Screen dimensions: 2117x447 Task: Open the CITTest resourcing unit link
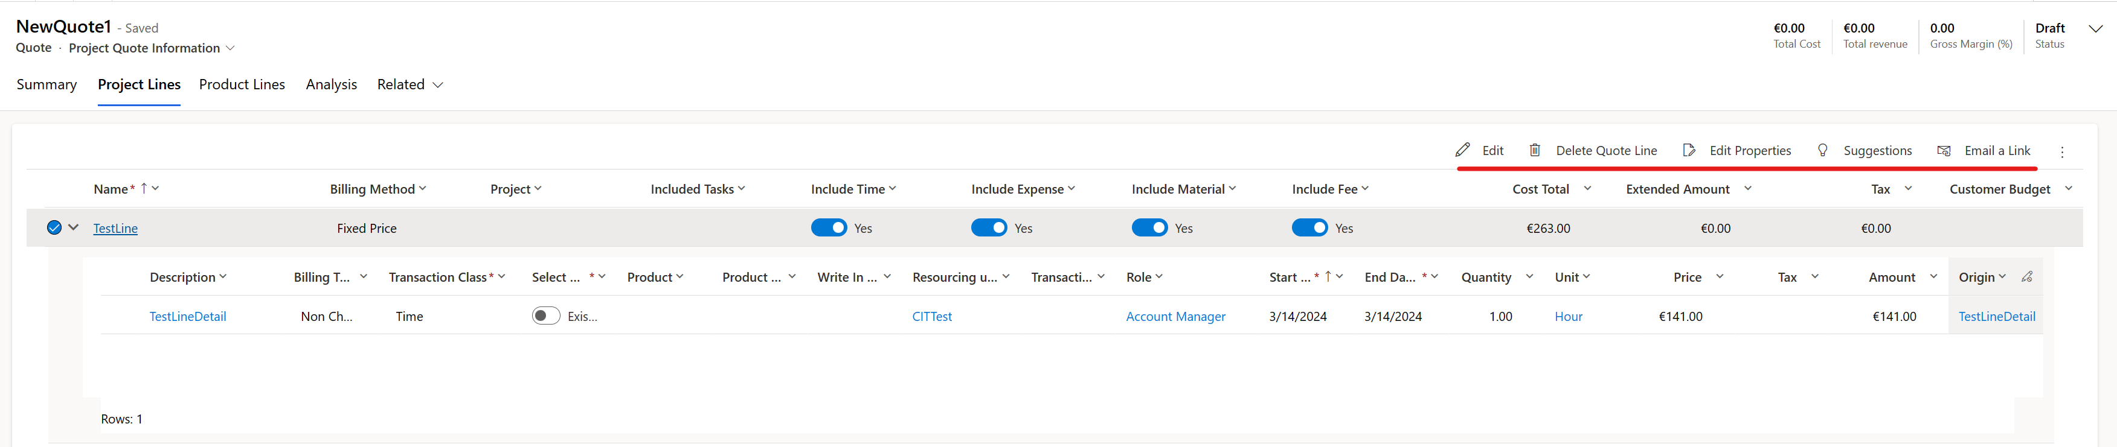pyautogui.click(x=932, y=317)
